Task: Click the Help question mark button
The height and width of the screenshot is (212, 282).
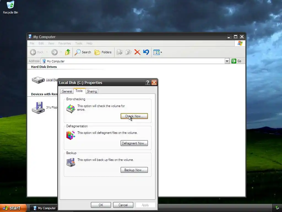Action: [148, 82]
